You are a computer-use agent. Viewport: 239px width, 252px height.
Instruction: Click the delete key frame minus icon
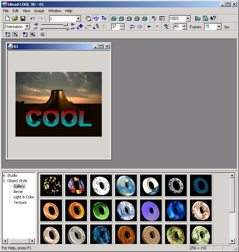pyautogui.click(x=88, y=27)
